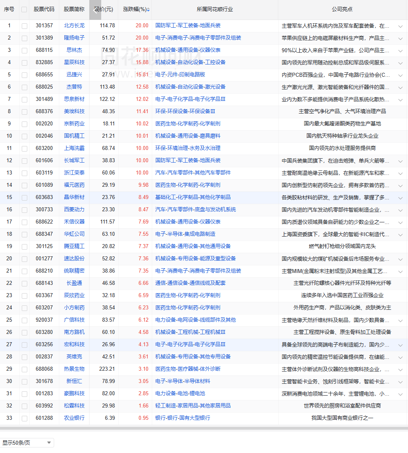Open stock link 西菱动力

(74, 209)
